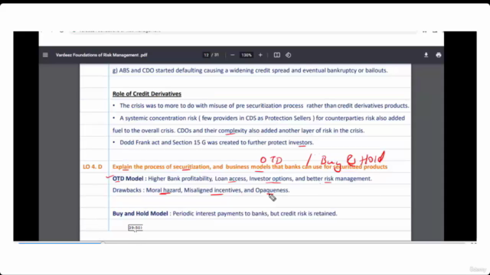Rotate the document with rotate icon

(x=288, y=55)
